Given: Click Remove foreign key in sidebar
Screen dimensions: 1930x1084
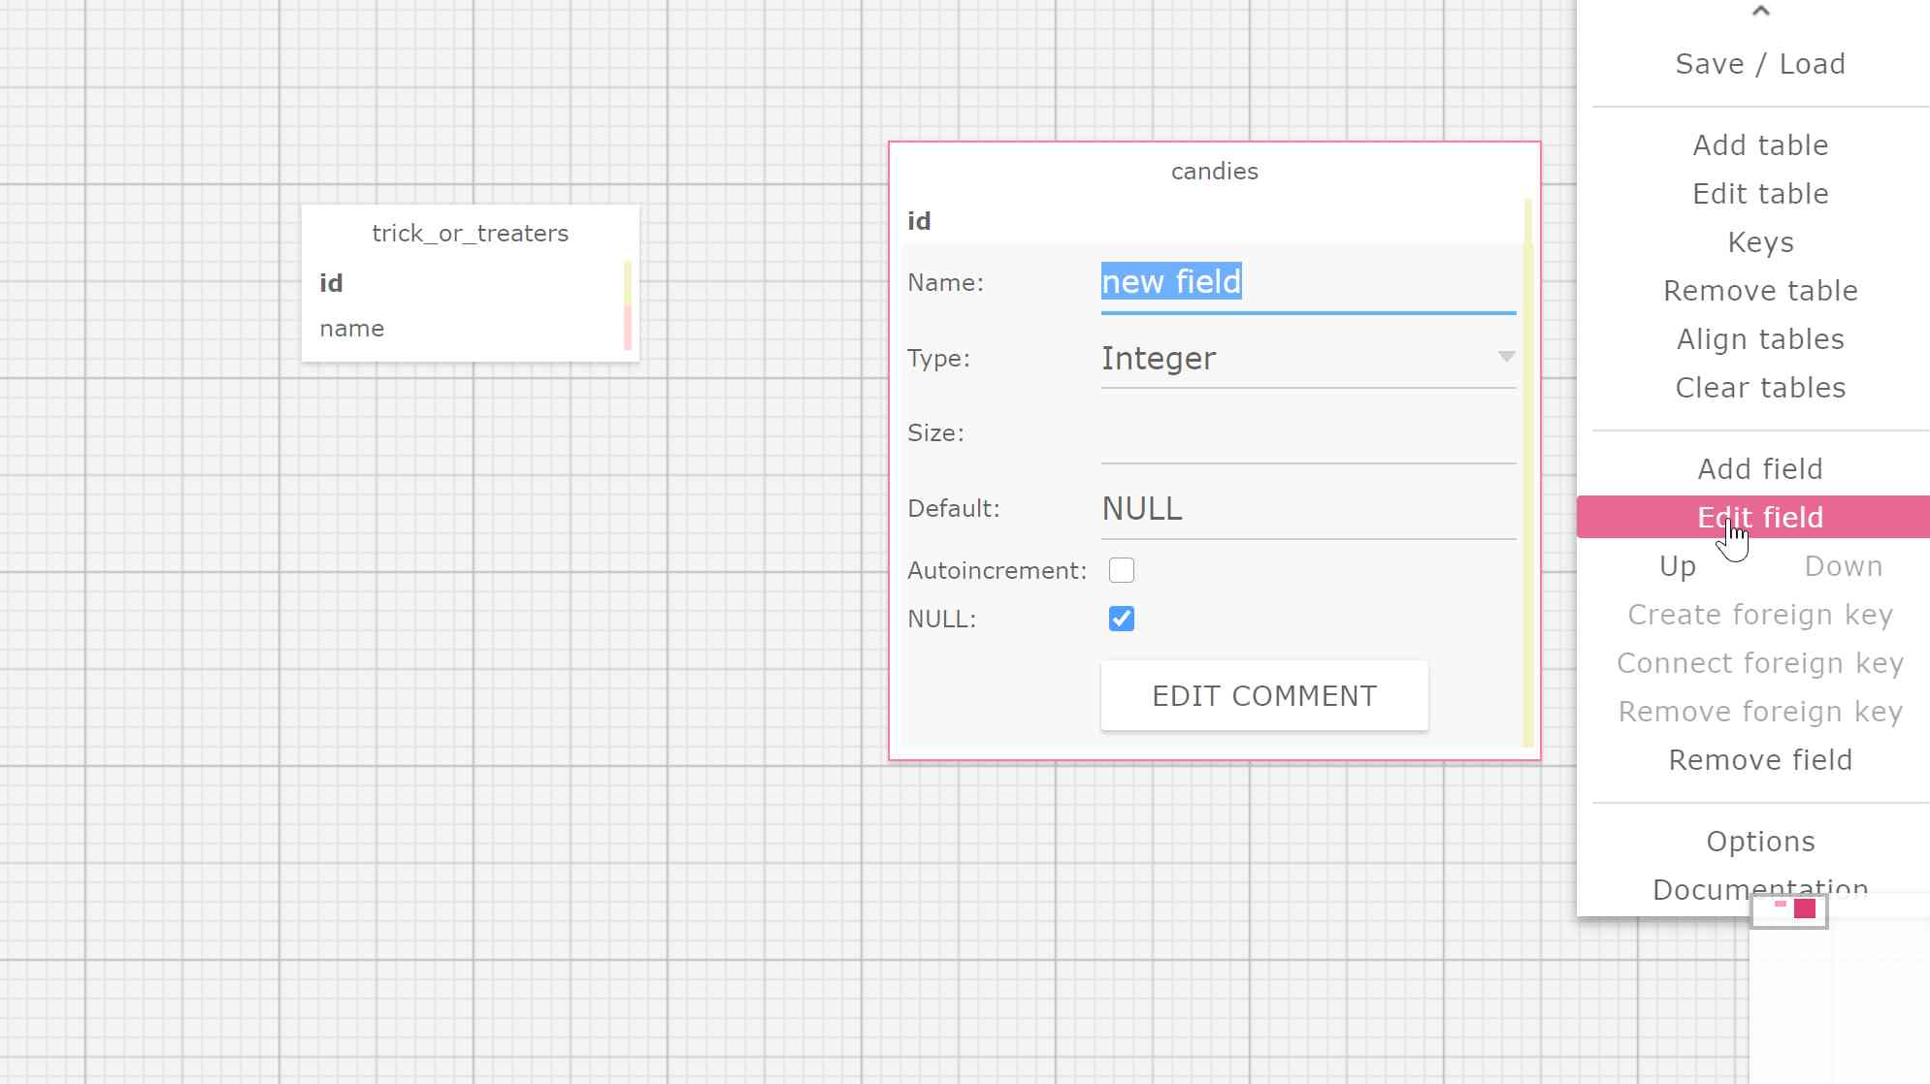Looking at the screenshot, I should point(1760,712).
